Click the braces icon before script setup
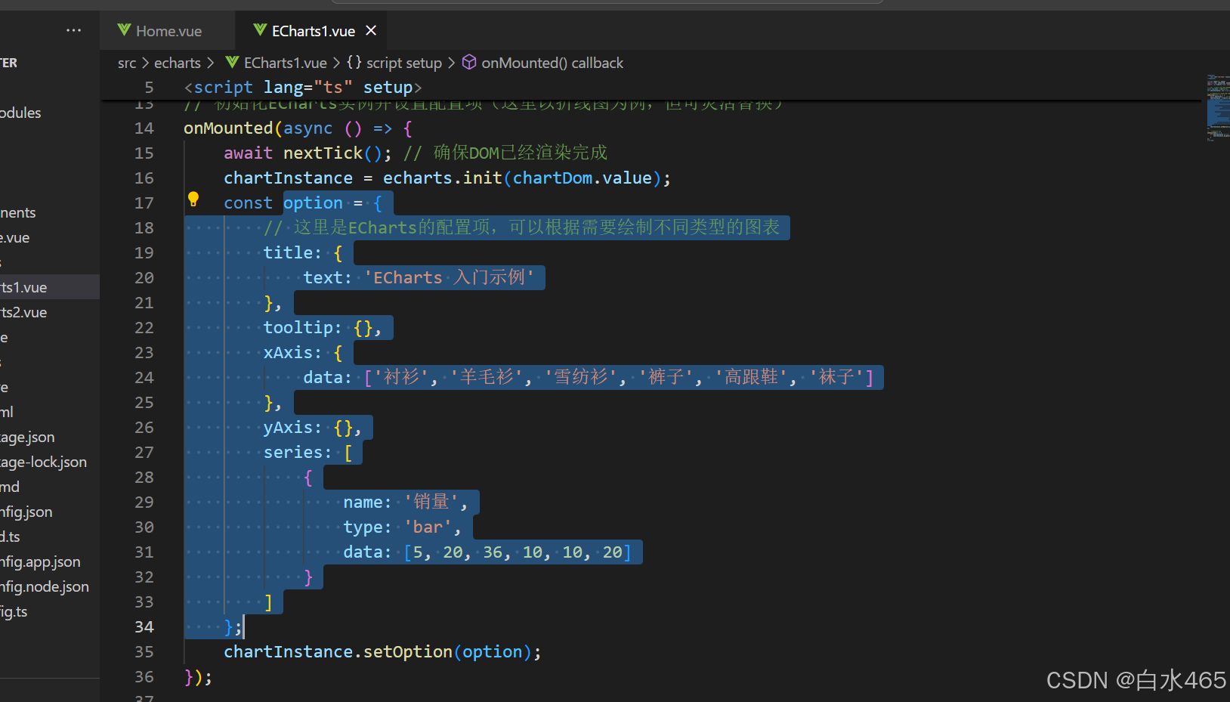The height and width of the screenshot is (702, 1230). coord(354,62)
